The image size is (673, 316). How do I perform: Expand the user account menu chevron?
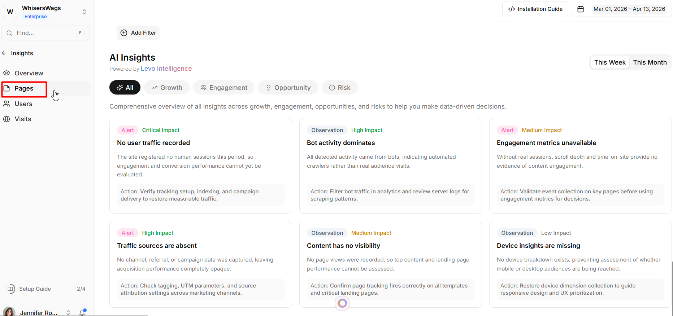pos(68,312)
